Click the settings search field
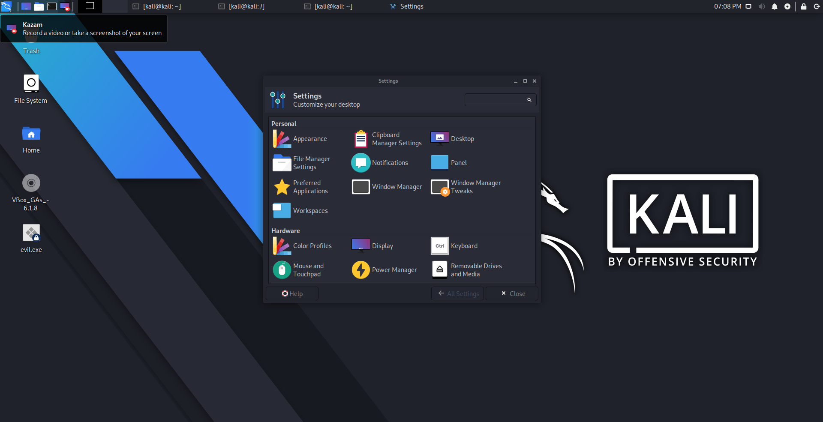Image resolution: width=823 pixels, height=422 pixels. pyautogui.click(x=497, y=99)
